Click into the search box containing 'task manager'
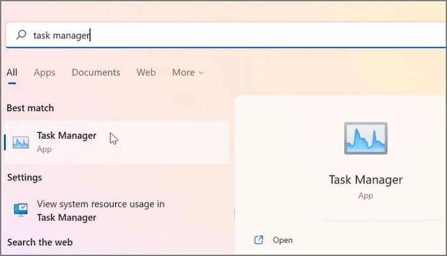447x256 pixels. (x=226, y=35)
